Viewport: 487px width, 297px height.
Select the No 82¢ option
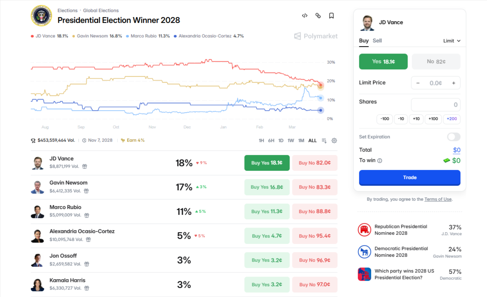point(435,61)
